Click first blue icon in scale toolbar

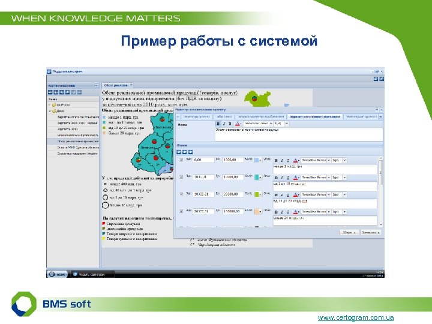tap(179, 152)
